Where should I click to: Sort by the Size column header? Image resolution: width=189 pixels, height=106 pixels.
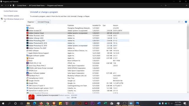[x=104, y=25]
